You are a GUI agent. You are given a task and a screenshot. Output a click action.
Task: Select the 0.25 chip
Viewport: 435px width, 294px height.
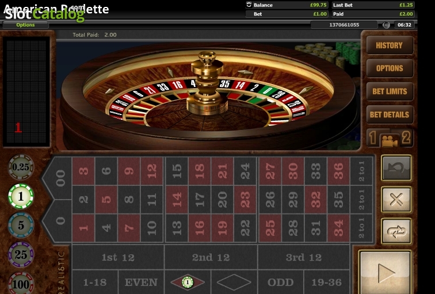[21, 167]
